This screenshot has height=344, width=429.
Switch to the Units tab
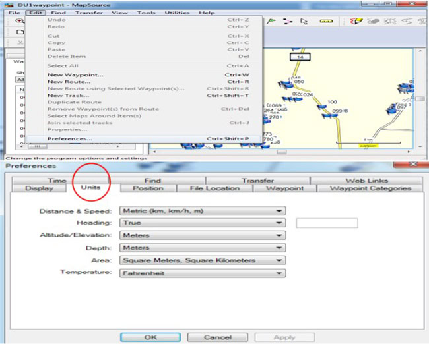click(x=90, y=187)
